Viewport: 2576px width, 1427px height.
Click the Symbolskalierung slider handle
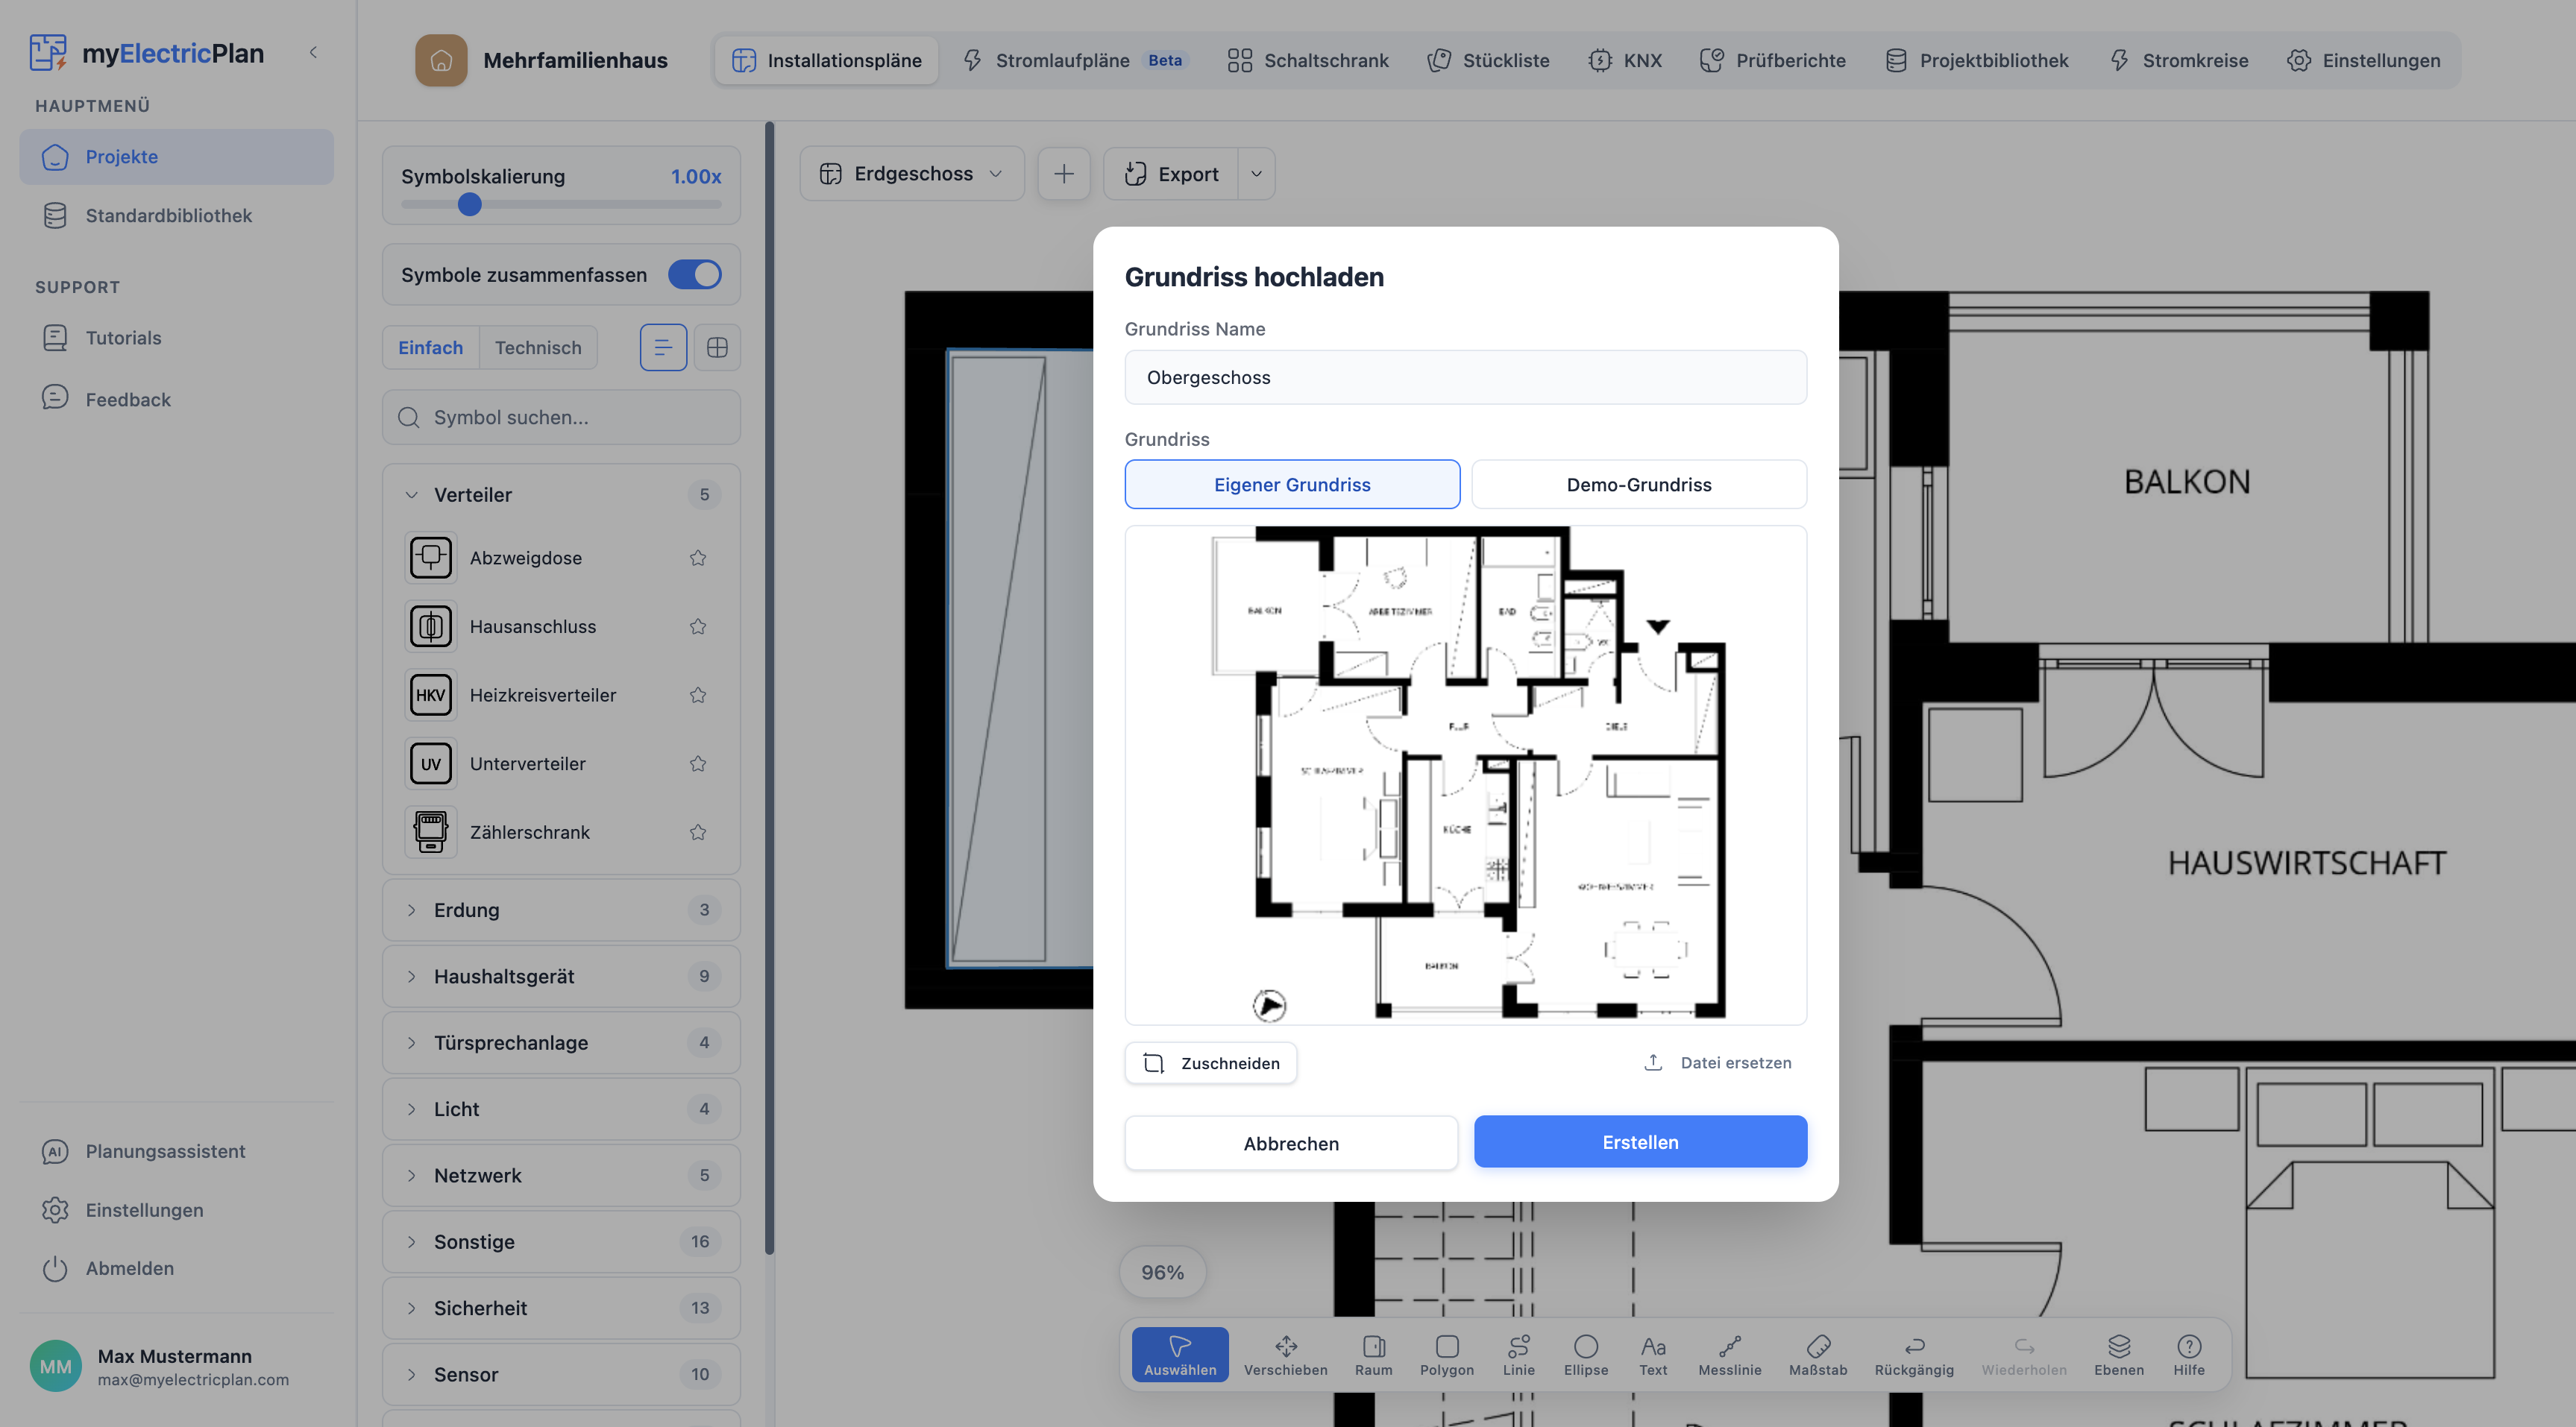pos(469,204)
